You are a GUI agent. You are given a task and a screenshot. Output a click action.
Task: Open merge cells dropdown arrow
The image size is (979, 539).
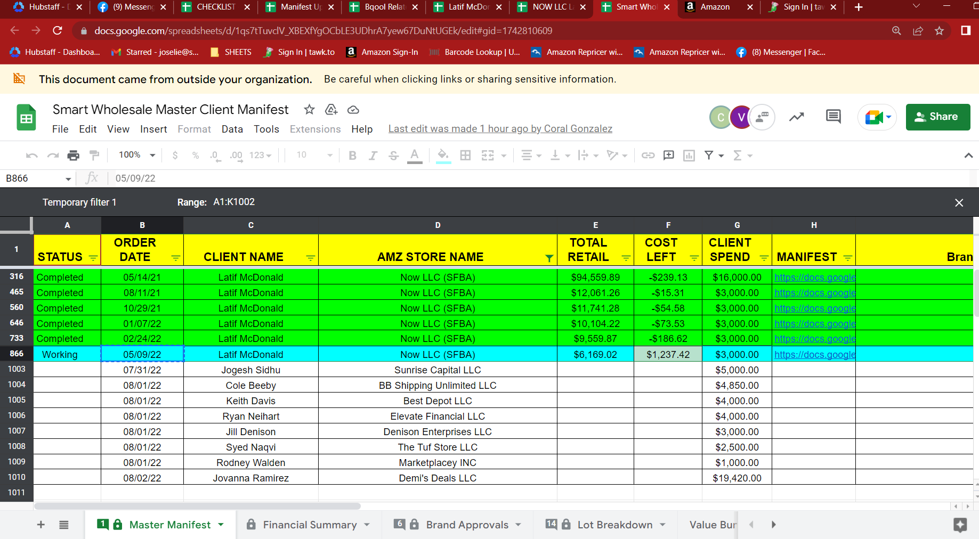pos(504,156)
